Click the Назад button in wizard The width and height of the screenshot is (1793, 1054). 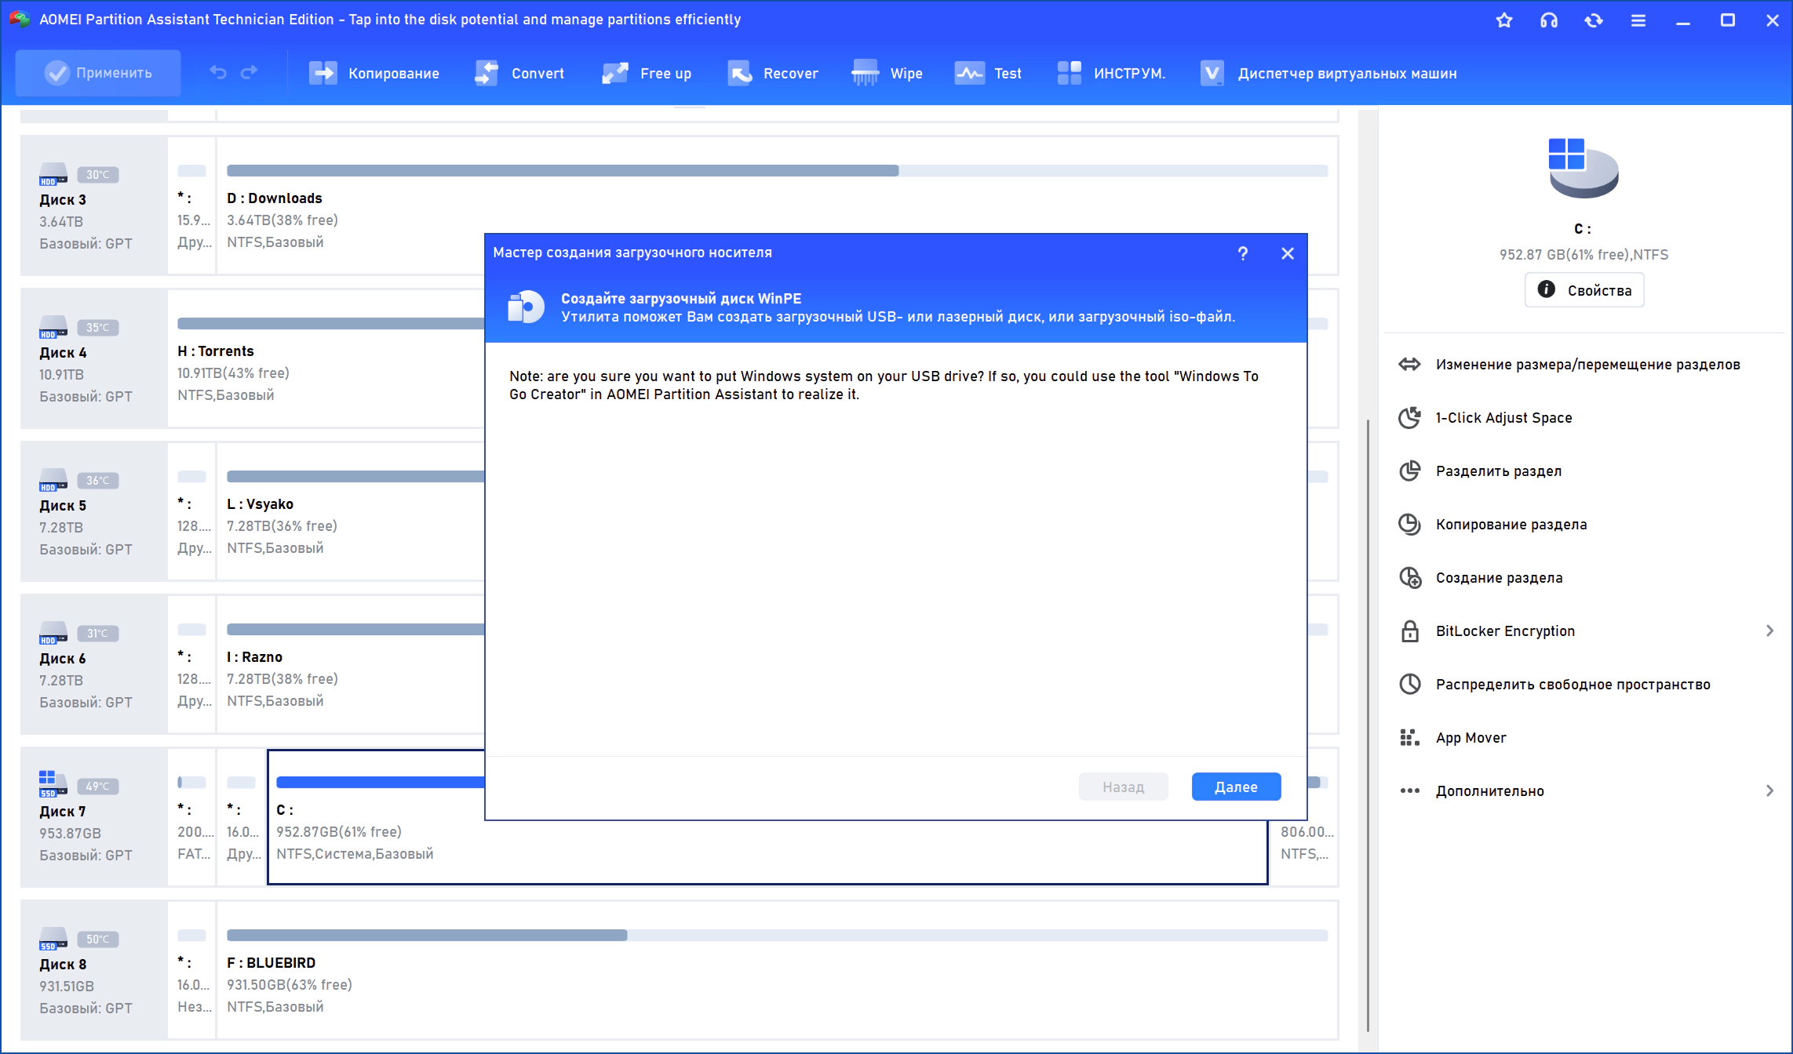pos(1124,787)
